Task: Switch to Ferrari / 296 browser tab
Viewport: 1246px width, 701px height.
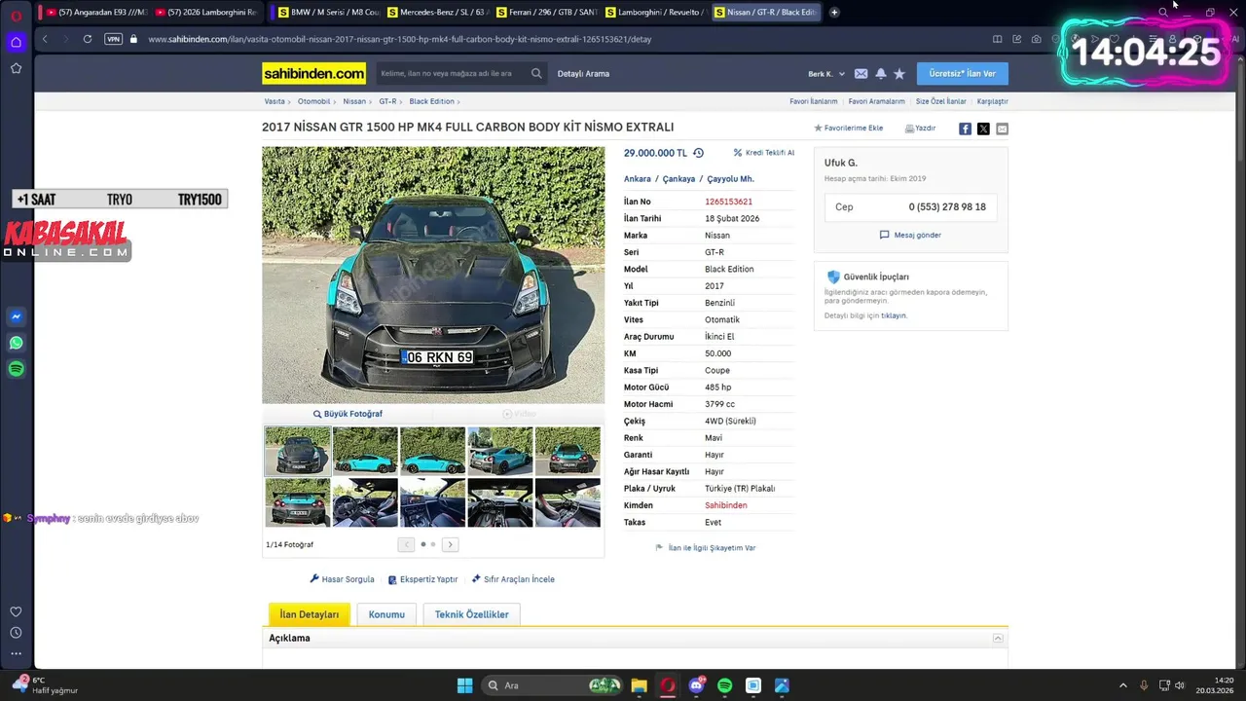Action: (x=545, y=12)
